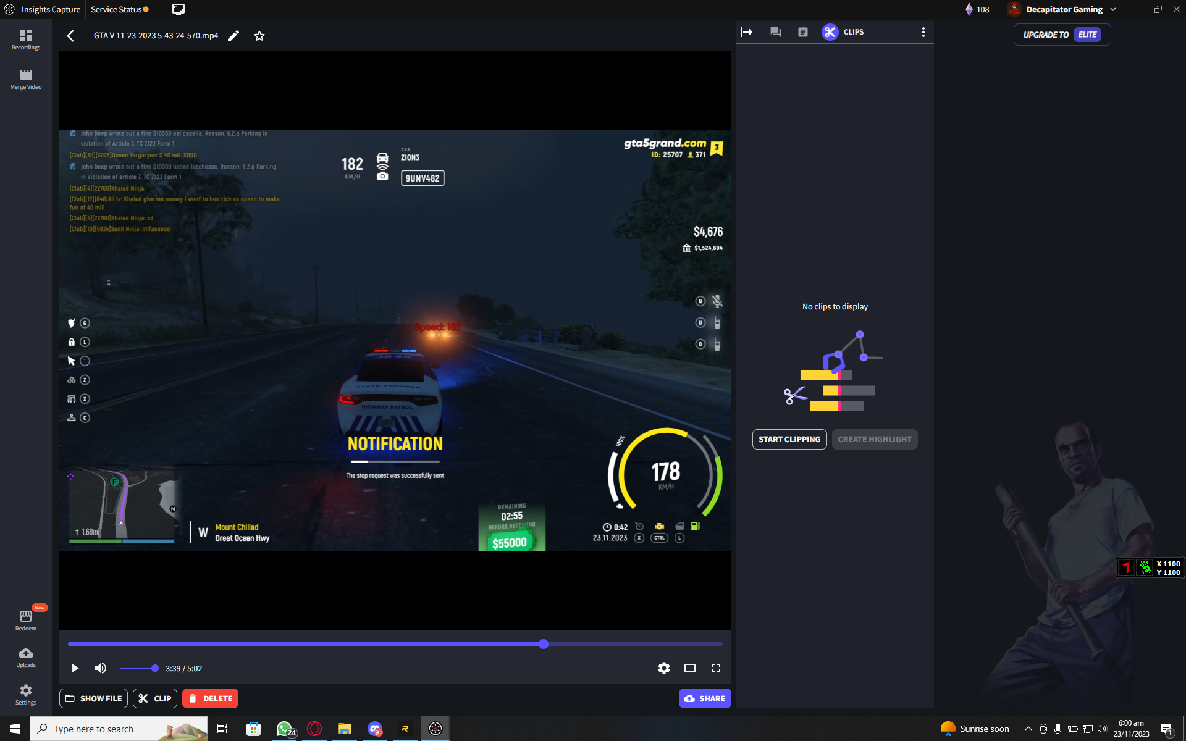Open the Merge Video tool
This screenshot has height=741, width=1186.
click(25, 79)
